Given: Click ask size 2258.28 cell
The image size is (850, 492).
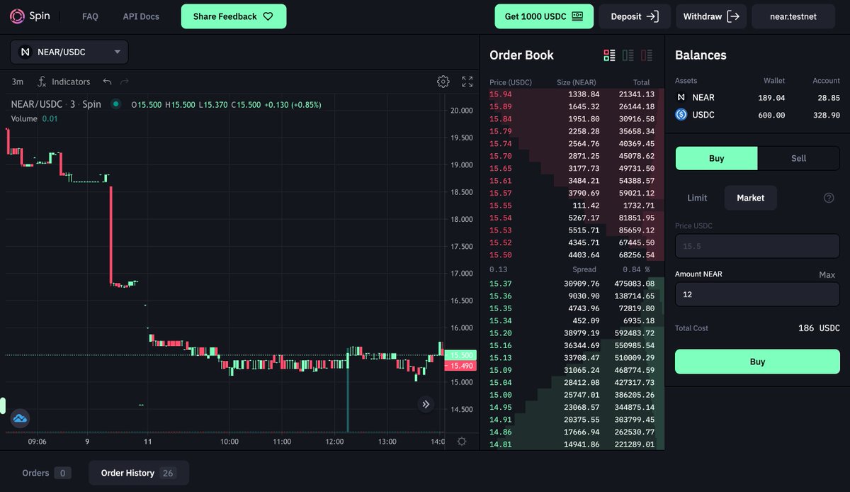Looking at the screenshot, I should coord(584,131).
